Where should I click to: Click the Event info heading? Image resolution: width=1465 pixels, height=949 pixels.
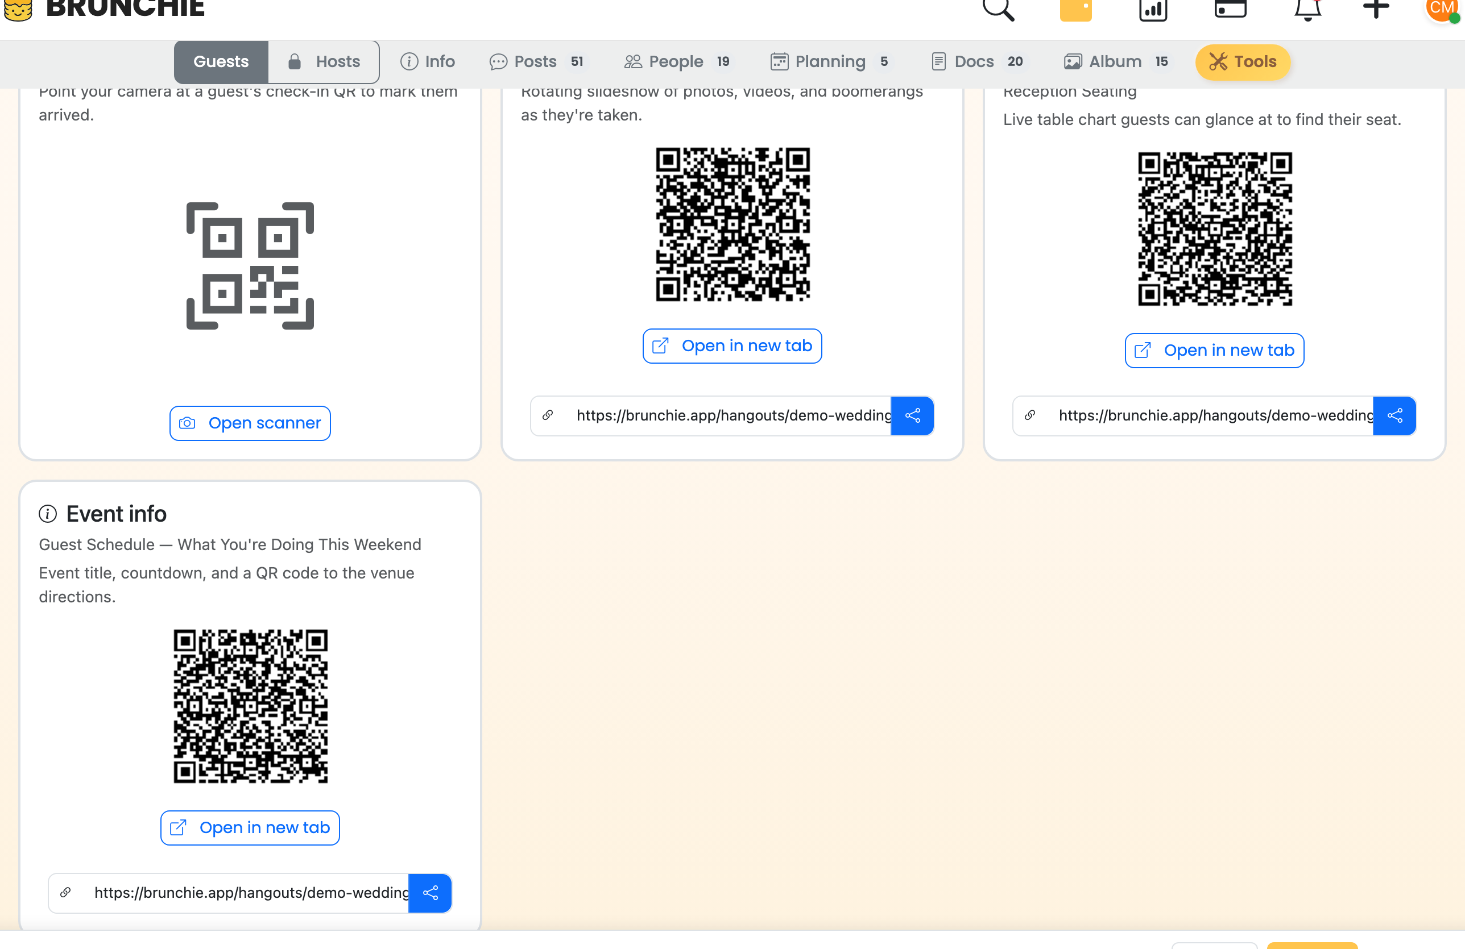point(115,514)
